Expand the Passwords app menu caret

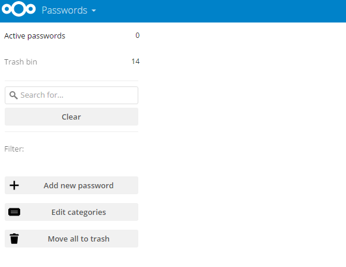(x=94, y=10)
